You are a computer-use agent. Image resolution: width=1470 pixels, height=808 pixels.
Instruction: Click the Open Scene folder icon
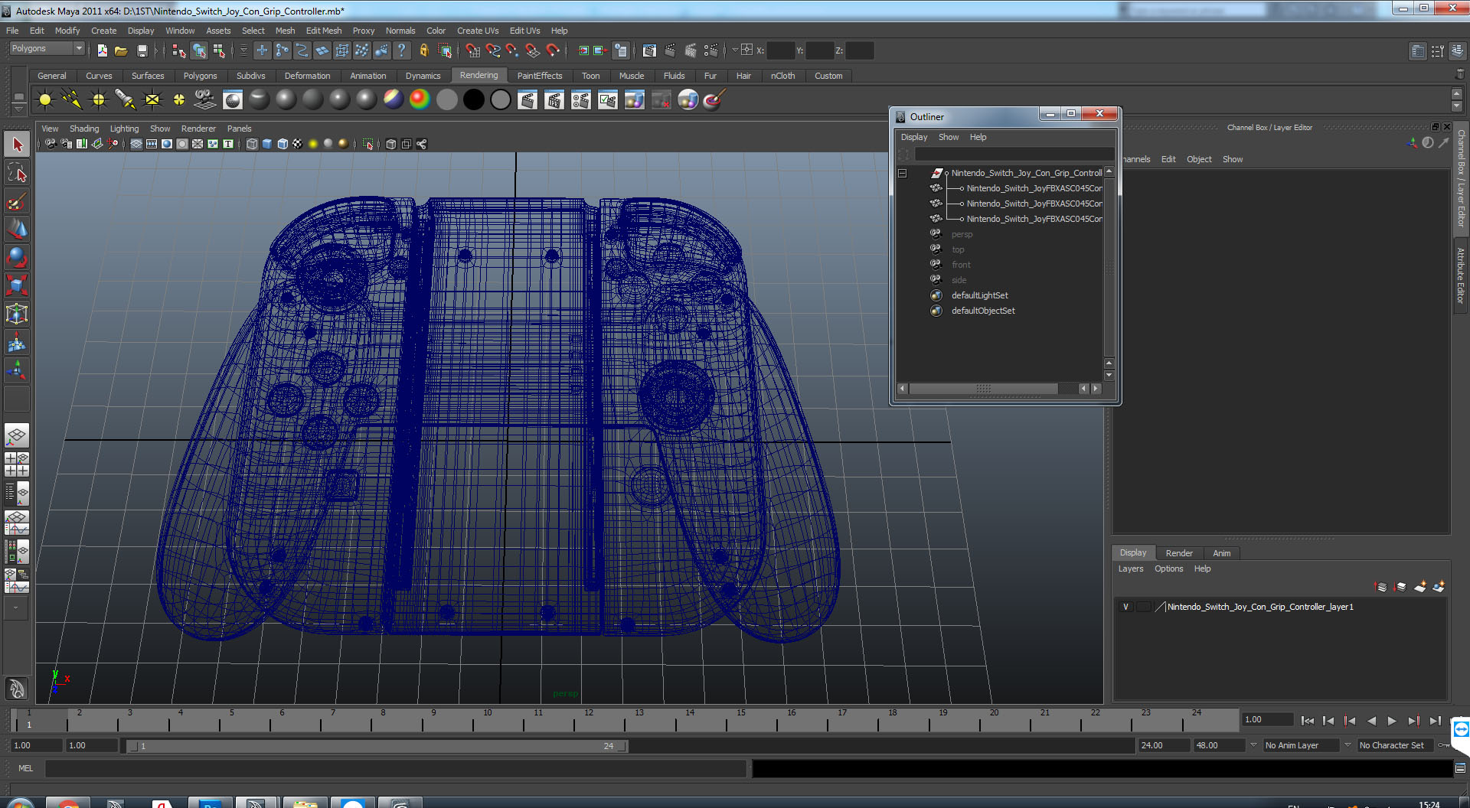(121, 50)
